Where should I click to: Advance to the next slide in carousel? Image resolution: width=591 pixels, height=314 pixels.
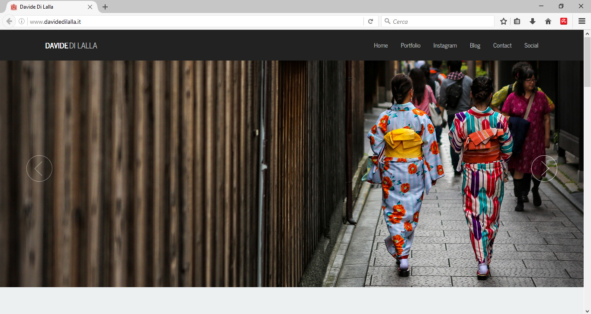544,168
